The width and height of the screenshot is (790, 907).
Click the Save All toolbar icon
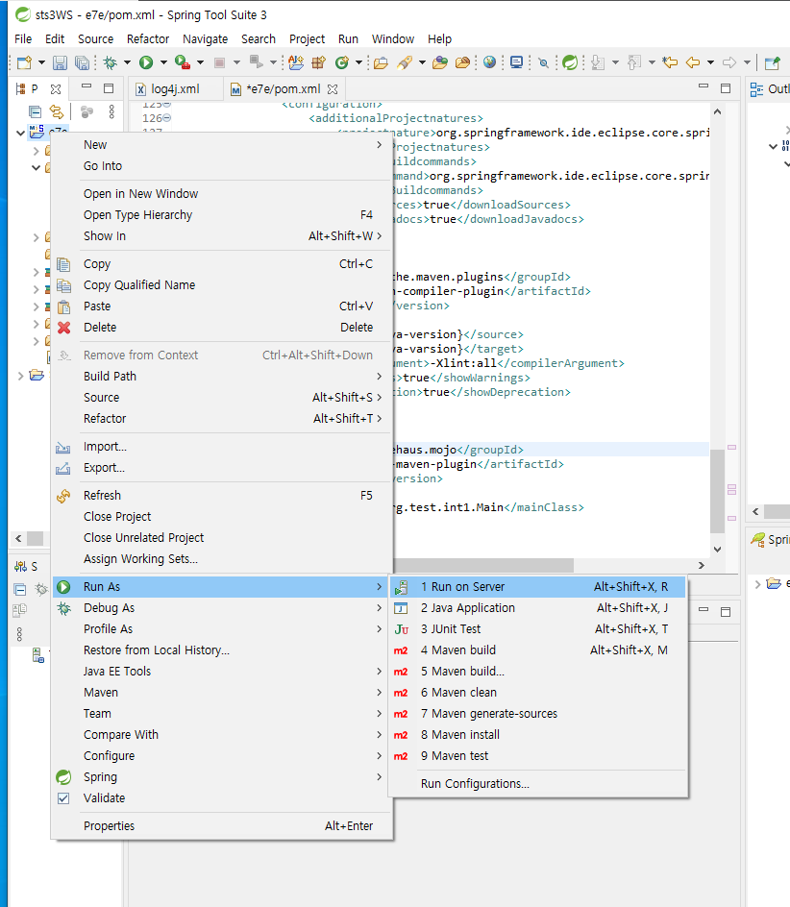coord(83,62)
